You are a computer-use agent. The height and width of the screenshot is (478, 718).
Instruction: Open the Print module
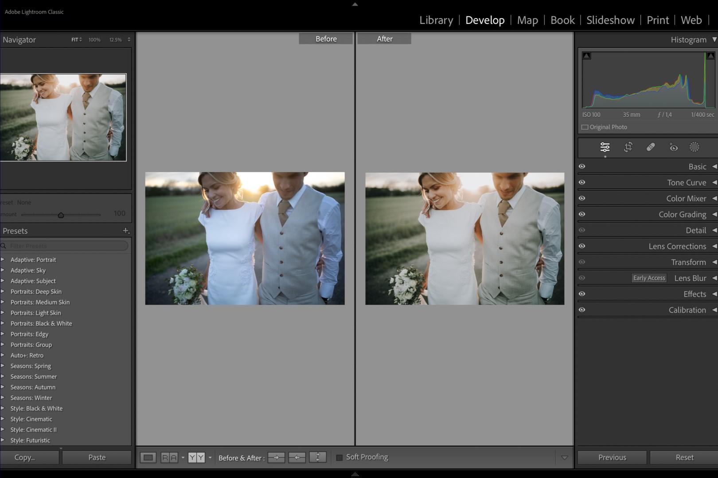658,20
